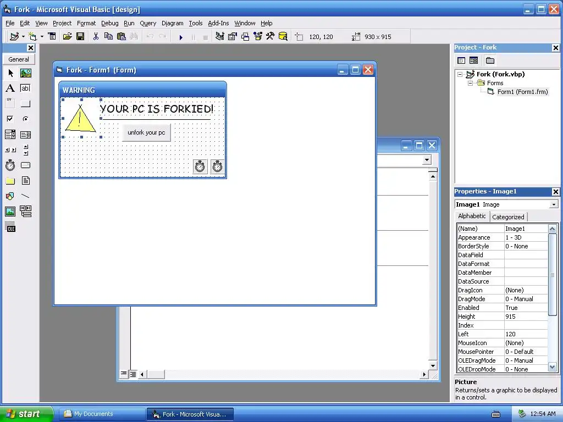Start the program with Run arrow
The height and width of the screenshot is (422, 563).
coord(181,37)
